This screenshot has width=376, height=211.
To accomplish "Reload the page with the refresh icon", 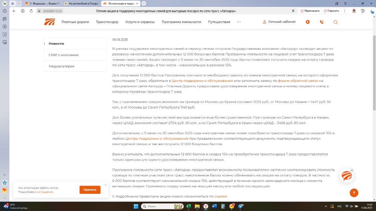I will coord(31,11).
